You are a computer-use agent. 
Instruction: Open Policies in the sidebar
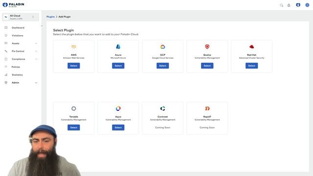16,67
